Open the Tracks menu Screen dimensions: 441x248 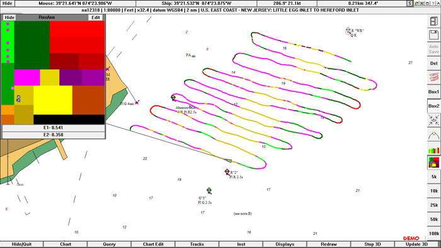pyautogui.click(x=197, y=244)
